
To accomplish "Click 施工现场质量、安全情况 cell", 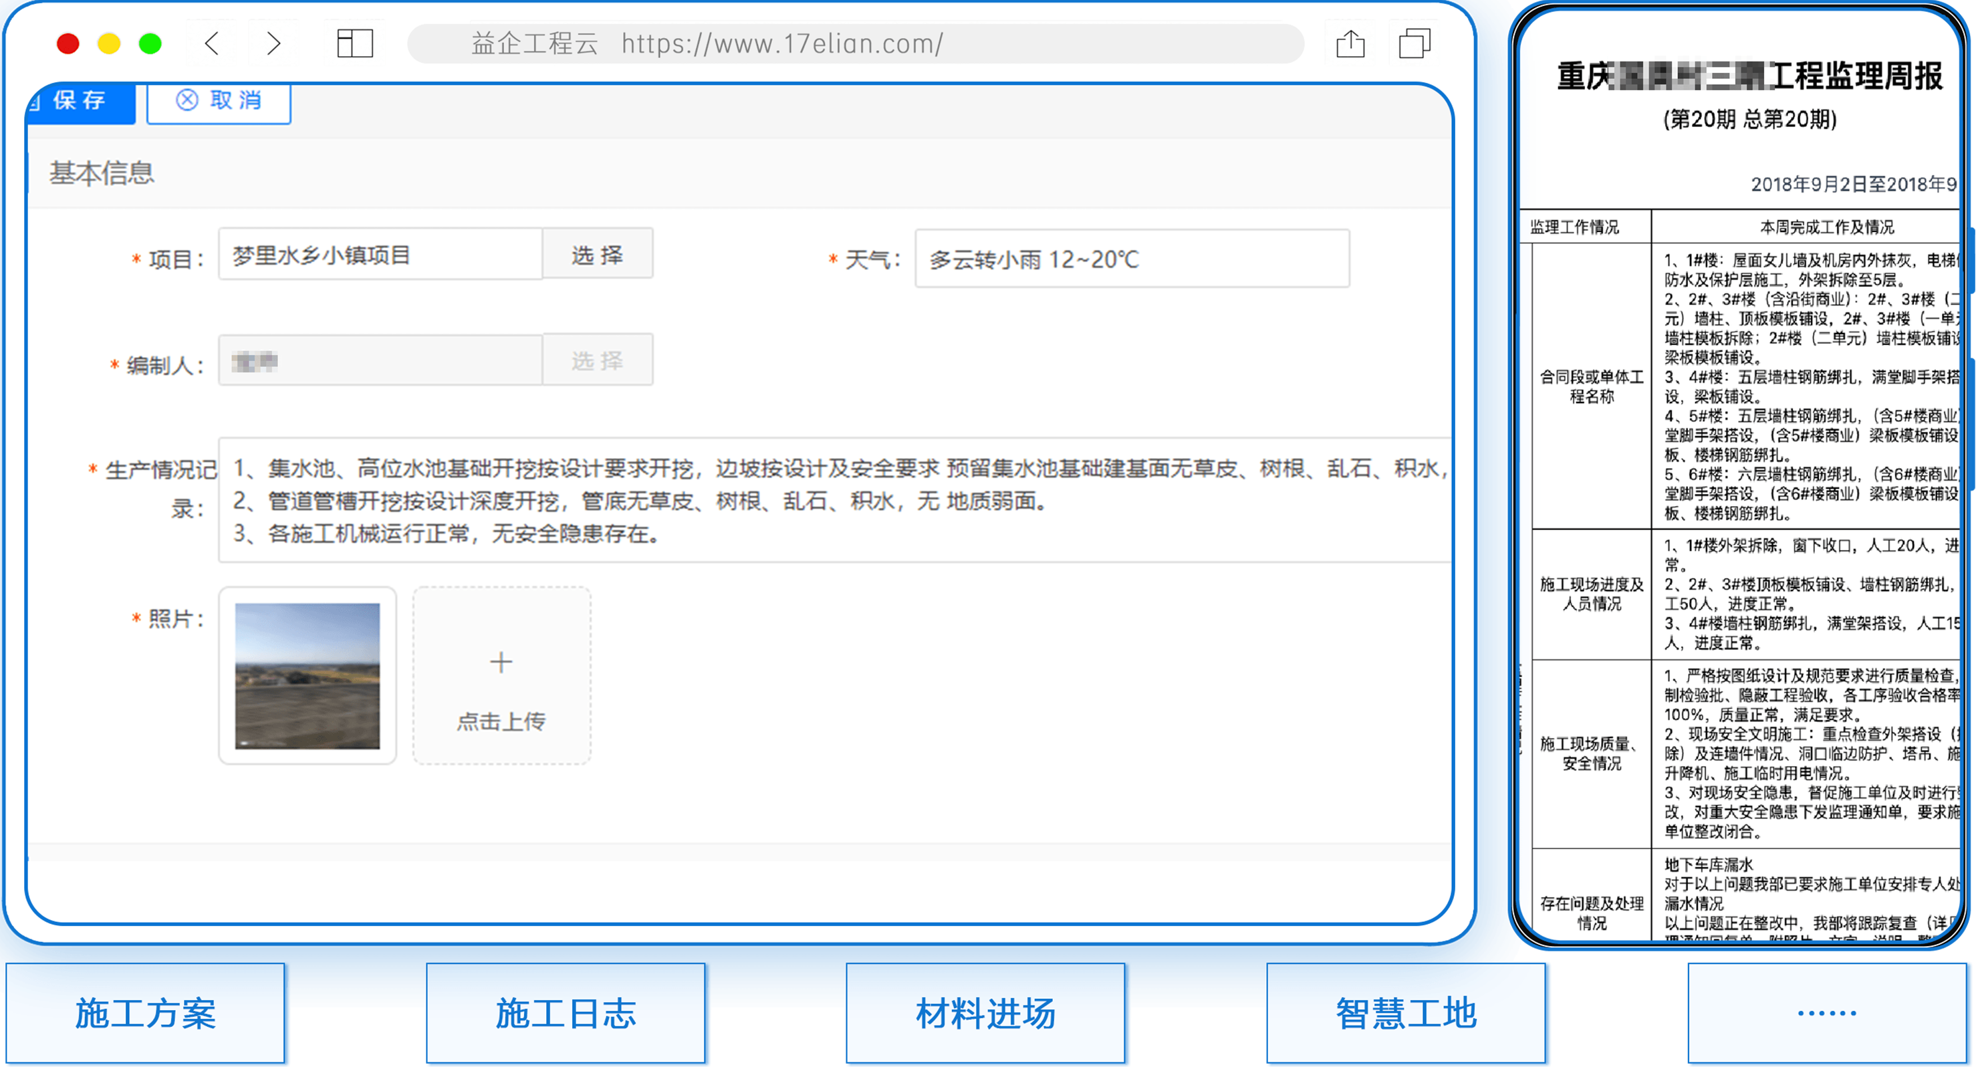I will (1592, 753).
